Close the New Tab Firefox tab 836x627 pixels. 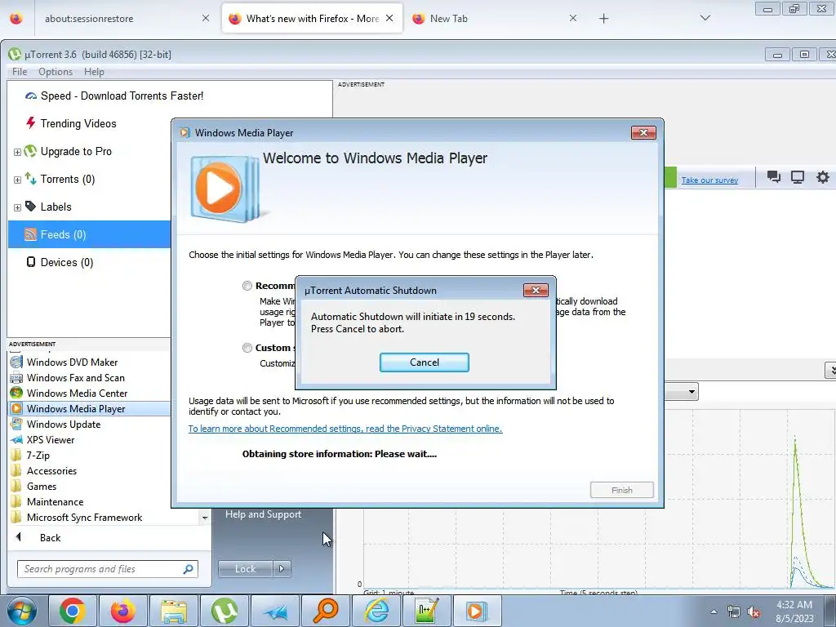point(572,18)
